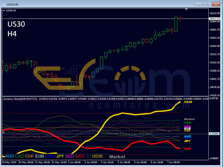Screen dimensions: 223x167
Task: Click the 26123.30 price scale value
Action: (x=215, y=13)
